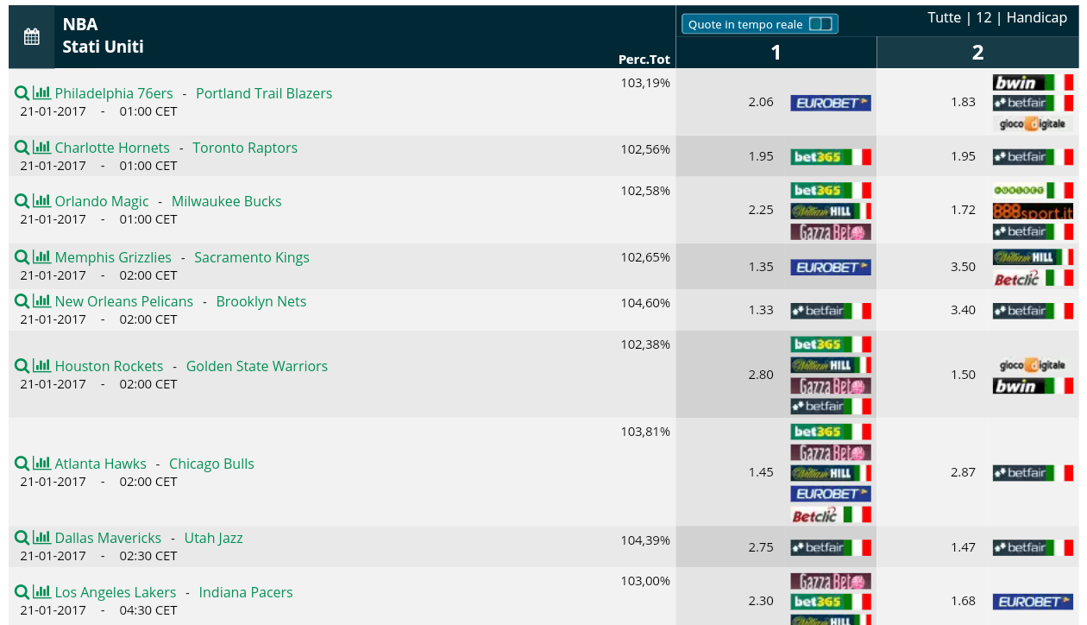Open stats chart icon for New Orleans Pelicans match

point(42,300)
